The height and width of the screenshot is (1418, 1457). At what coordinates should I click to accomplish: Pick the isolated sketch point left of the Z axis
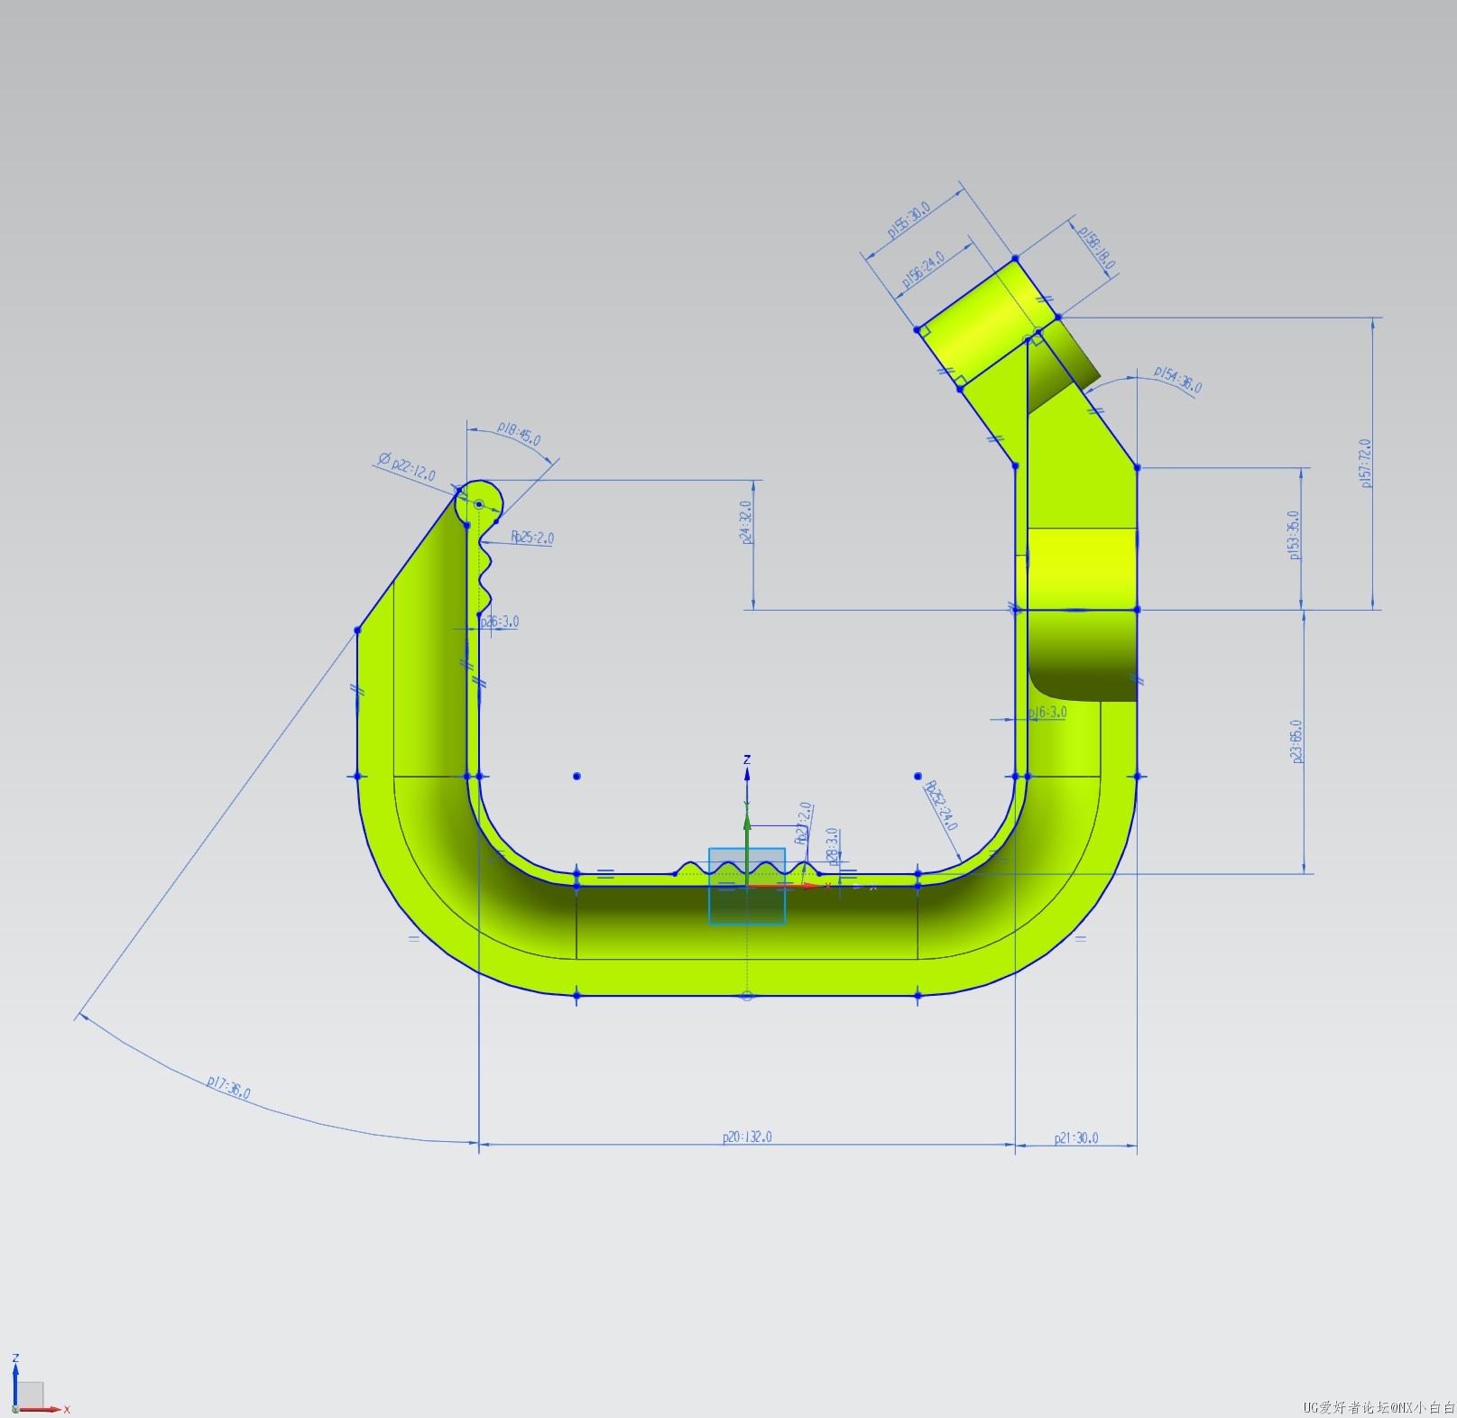(576, 776)
